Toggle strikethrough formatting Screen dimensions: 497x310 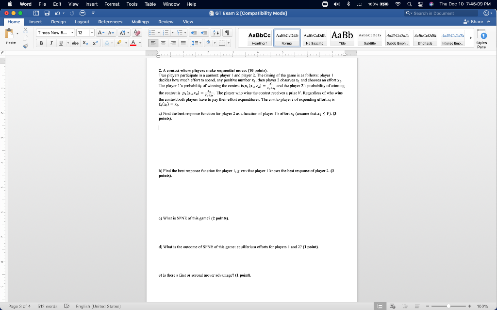tap(75, 43)
